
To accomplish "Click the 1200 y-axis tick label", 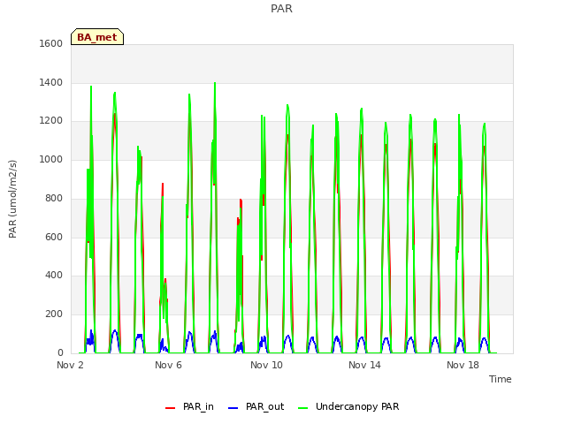I will (x=51, y=121).
